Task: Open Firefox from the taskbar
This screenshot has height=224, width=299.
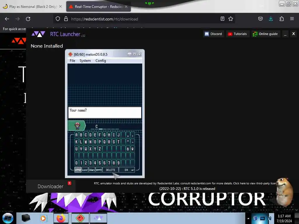Action: tap(61, 218)
